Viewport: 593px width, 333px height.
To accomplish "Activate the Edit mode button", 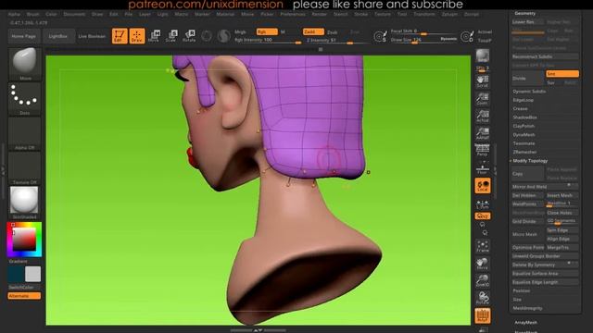I will (x=120, y=36).
